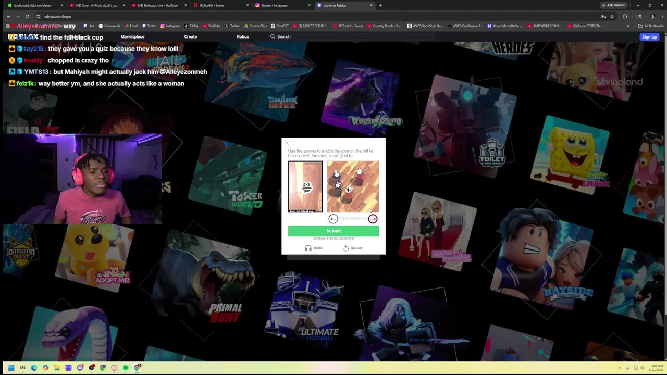Expand the system tray hidden icons chevron
This screenshot has height=375, width=667.
coord(619,368)
